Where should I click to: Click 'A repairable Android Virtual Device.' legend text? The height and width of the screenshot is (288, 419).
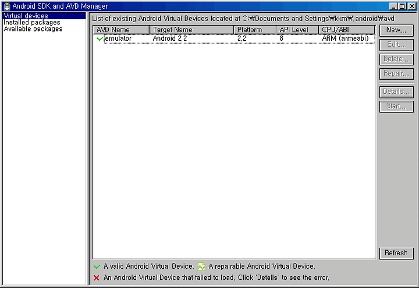point(262,266)
